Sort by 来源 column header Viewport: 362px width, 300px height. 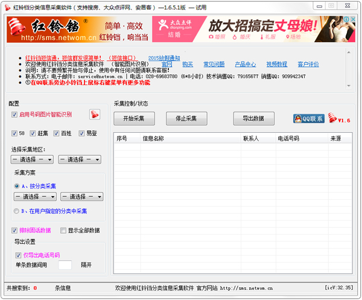(x=340, y=139)
